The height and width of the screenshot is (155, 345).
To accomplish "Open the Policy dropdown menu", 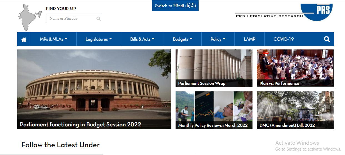I will click(x=218, y=39).
